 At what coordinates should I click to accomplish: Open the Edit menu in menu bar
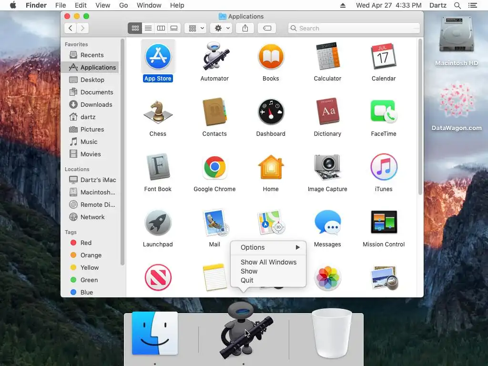(81, 5)
